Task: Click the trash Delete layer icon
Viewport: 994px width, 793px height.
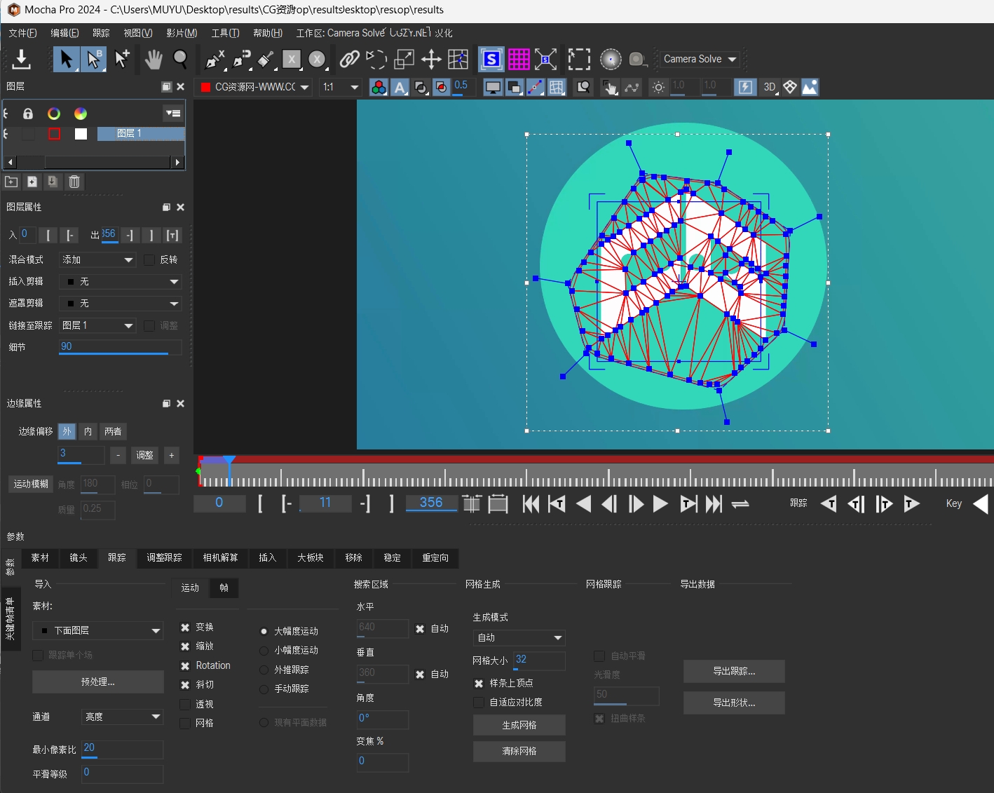Action: (x=74, y=182)
